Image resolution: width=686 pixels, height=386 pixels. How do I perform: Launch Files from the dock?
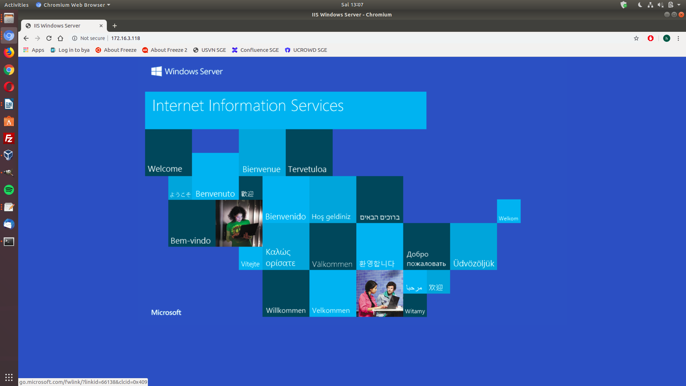(9, 18)
